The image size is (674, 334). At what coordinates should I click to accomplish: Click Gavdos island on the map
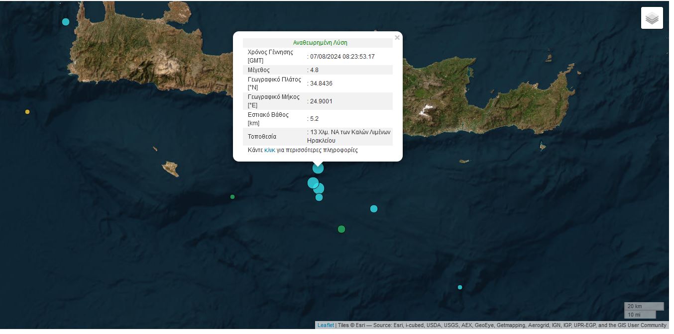click(170, 169)
